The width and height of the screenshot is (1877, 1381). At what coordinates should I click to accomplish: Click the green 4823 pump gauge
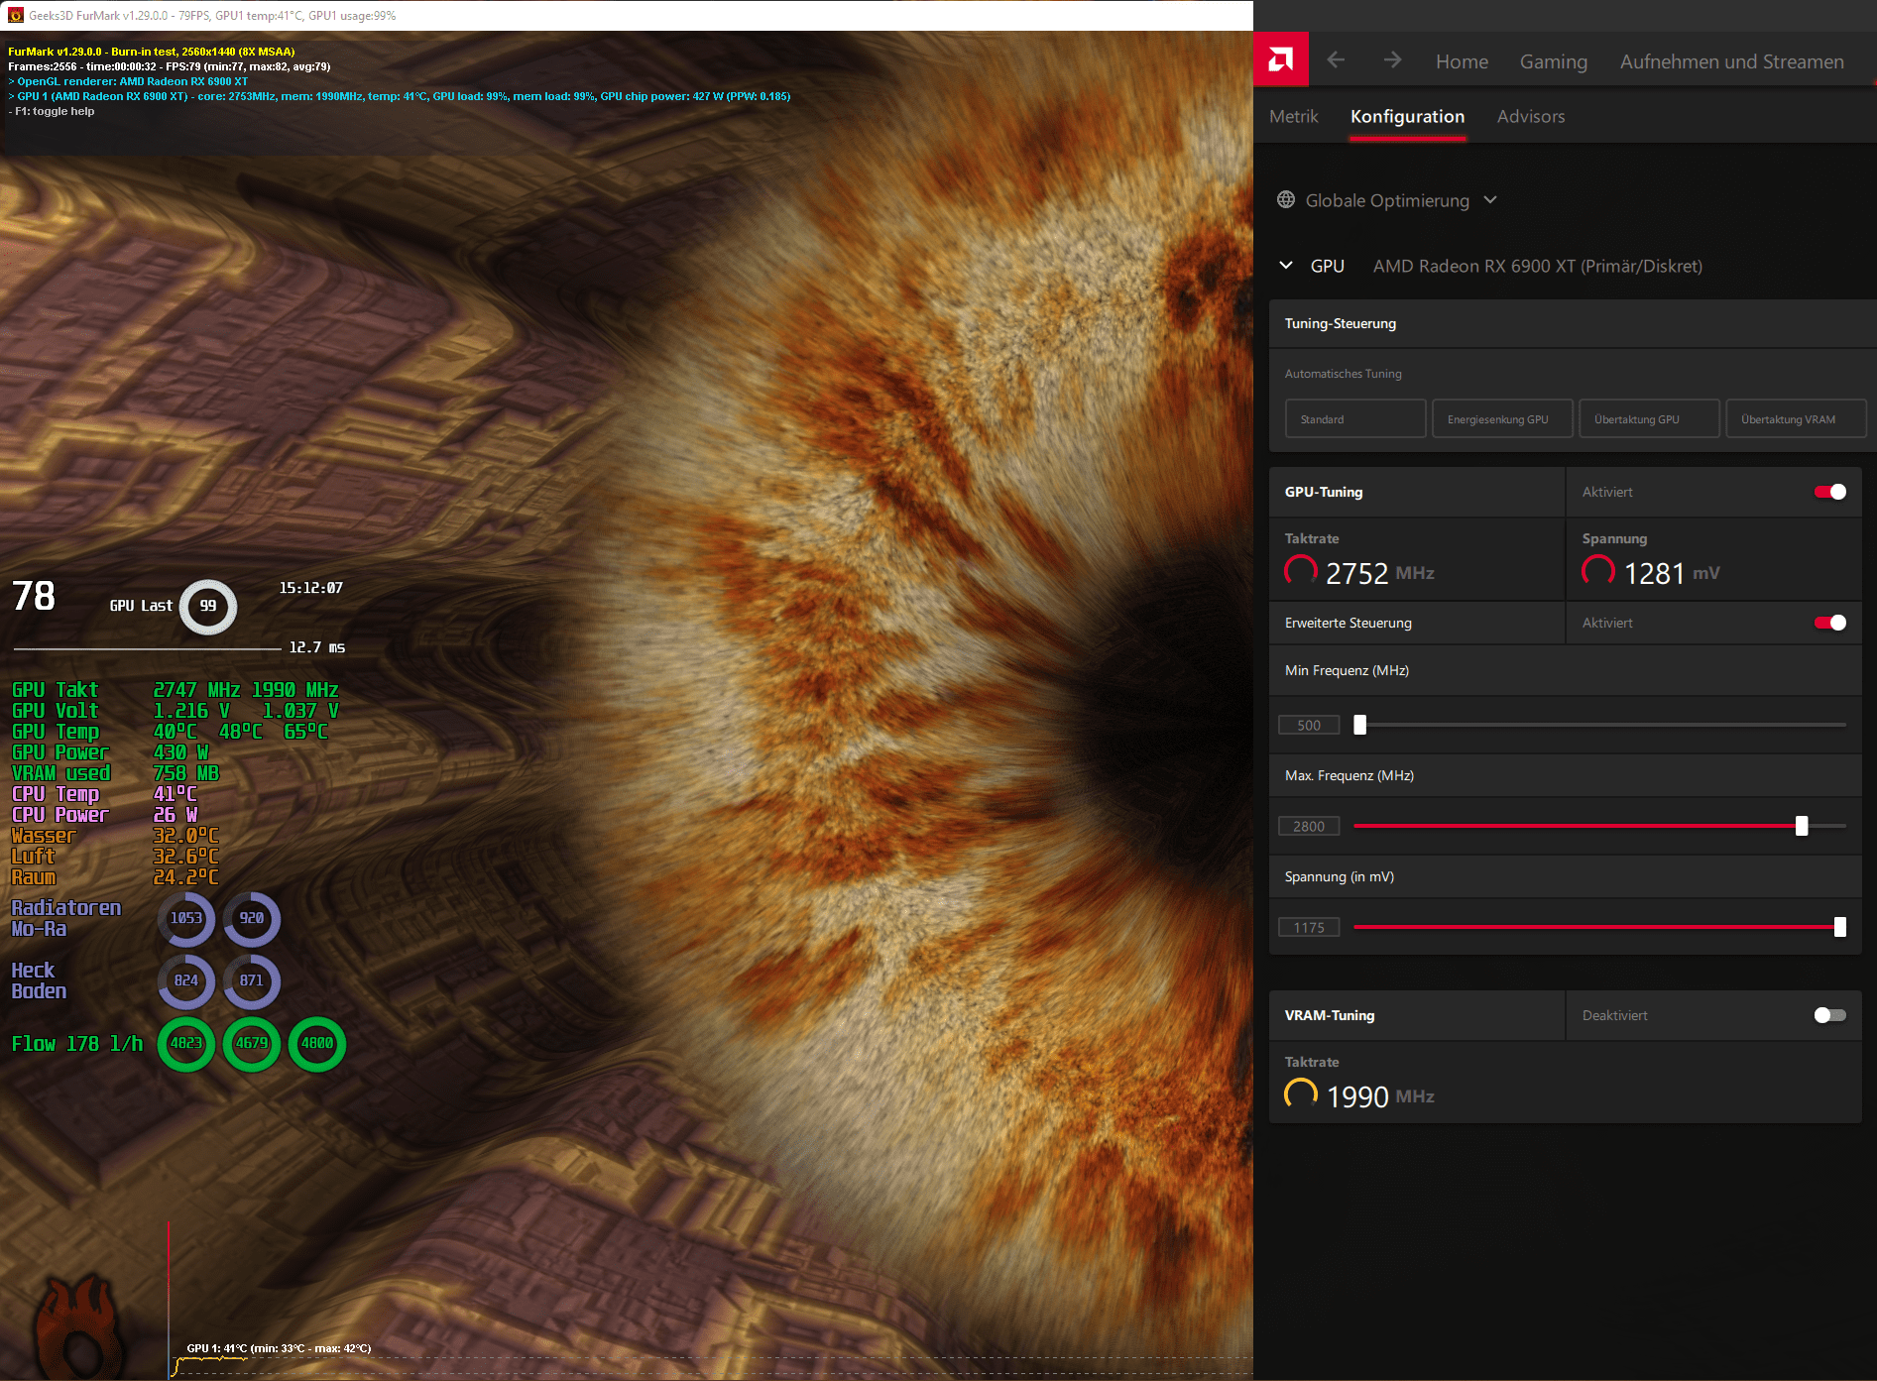(x=186, y=1044)
